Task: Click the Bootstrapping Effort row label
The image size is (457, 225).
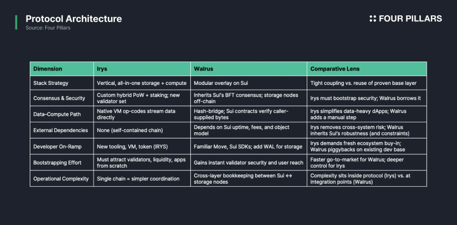Action: tap(57, 162)
